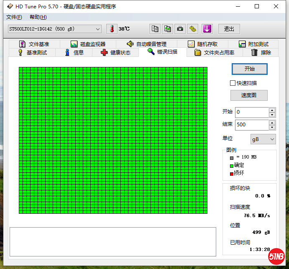Click inside the 结束 end value field
The image size is (289, 269).
[x=251, y=125]
